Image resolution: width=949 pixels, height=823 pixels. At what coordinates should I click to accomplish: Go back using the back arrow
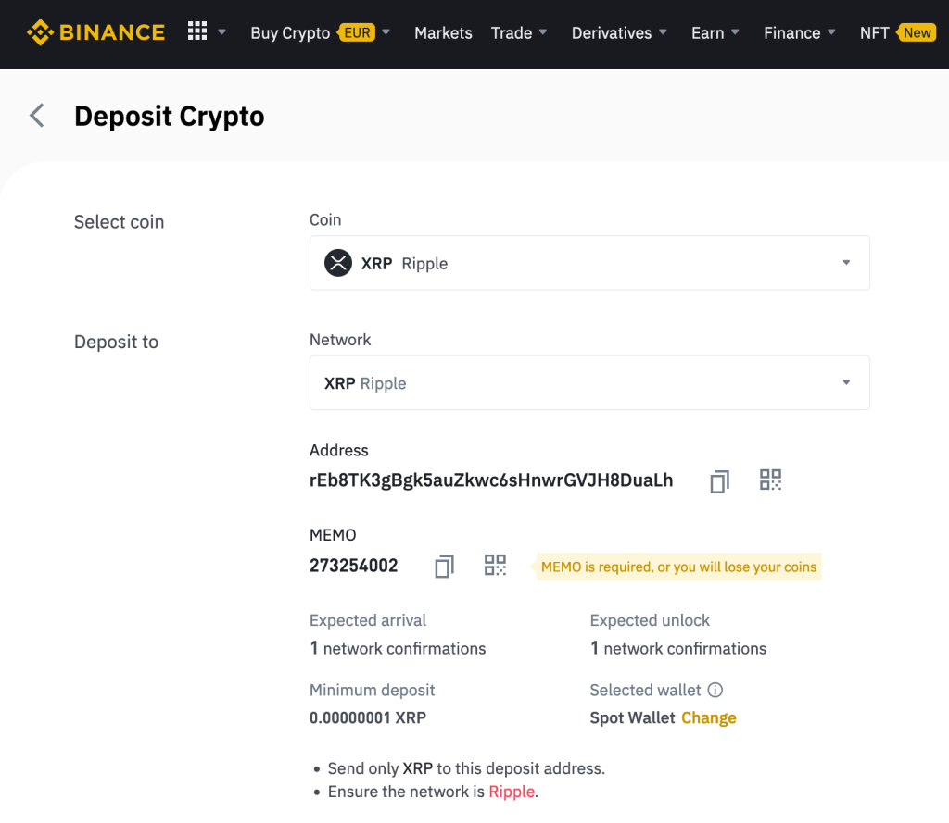pyautogui.click(x=35, y=116)
